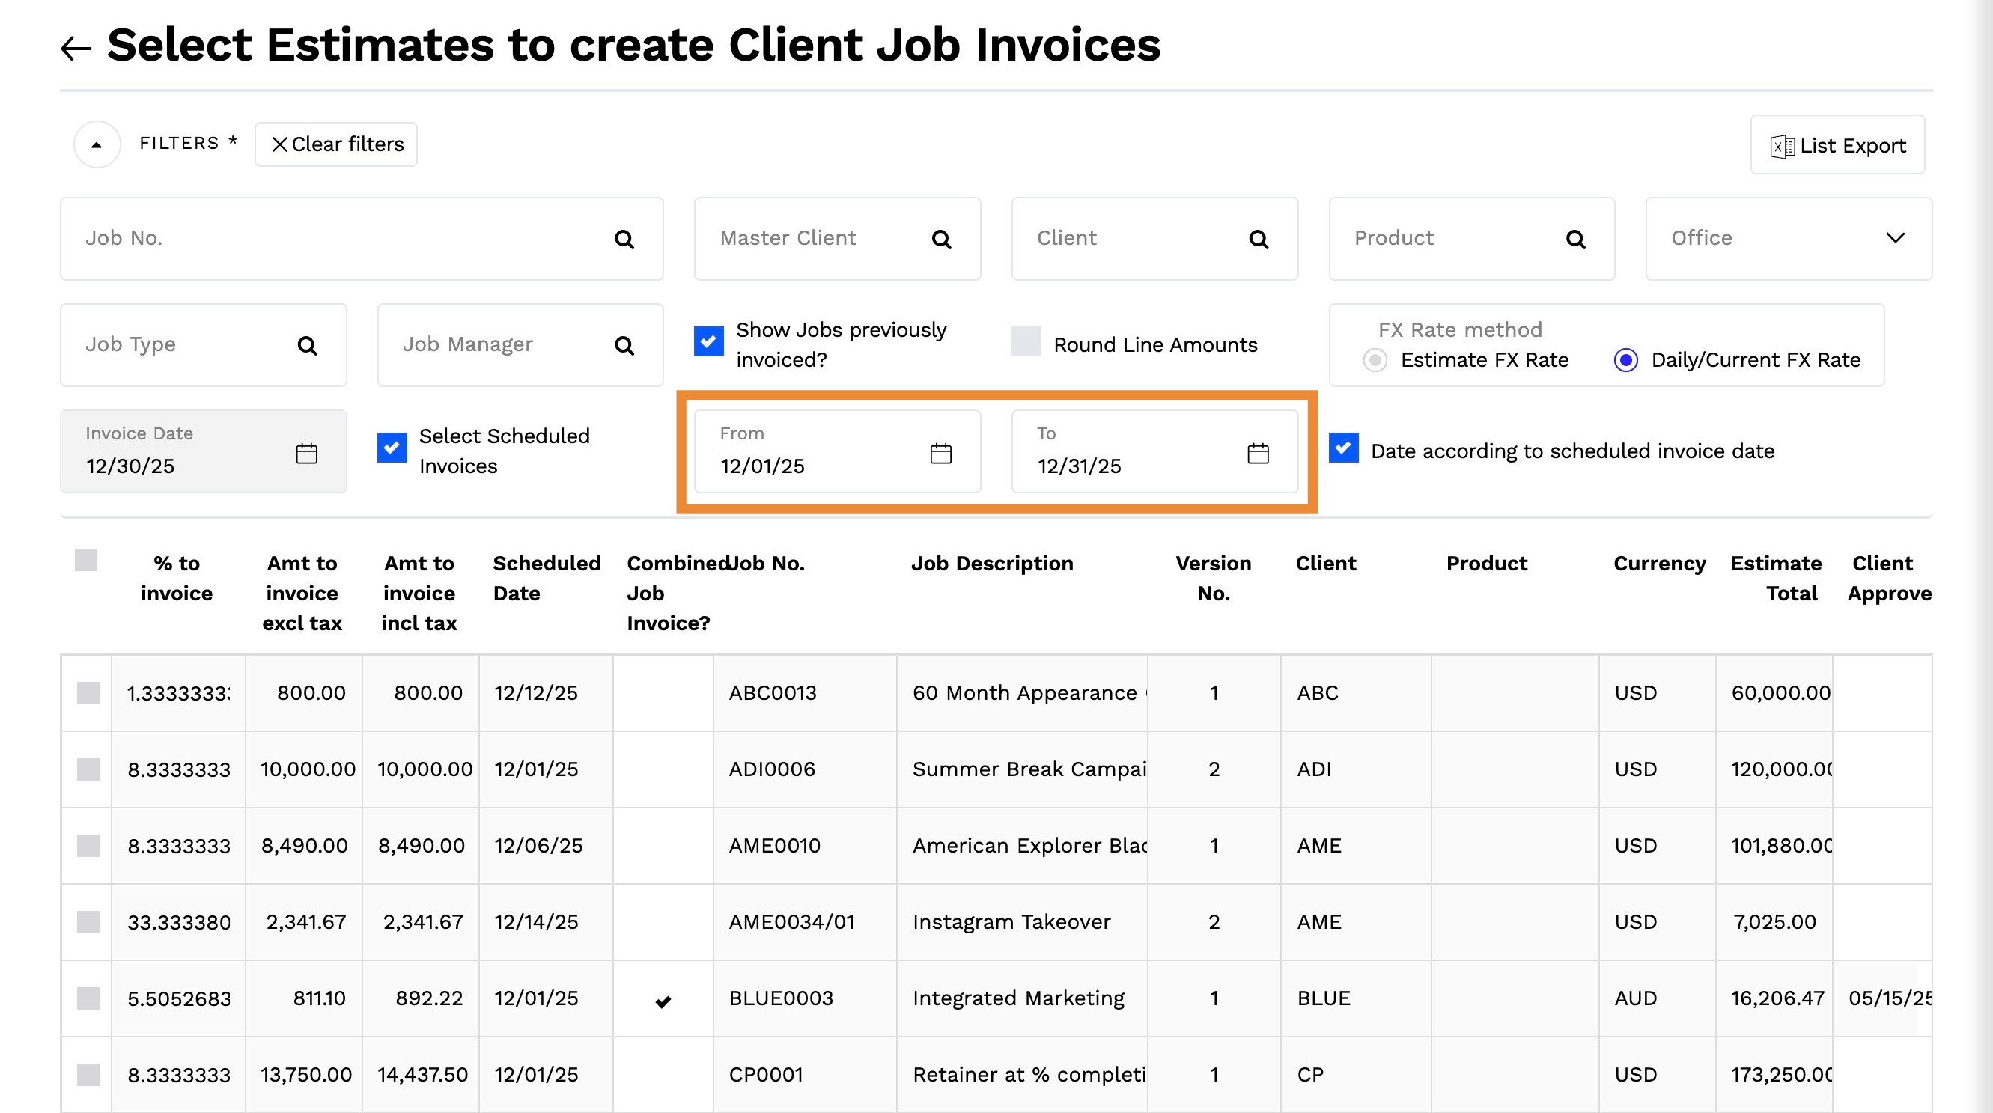The width and height of the screenshot is (1993, 1113).
Task: Click the Product field search icon
Action: [1575, 240]
